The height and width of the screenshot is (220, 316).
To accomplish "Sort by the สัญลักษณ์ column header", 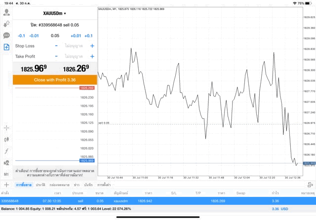I will 121,193.
